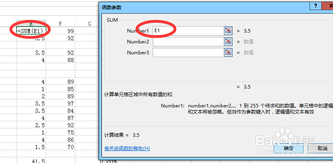The height and width of the screenshot is (163, 333).
Task: Select column E cell 3.5 beside 84
Action: [x=31, y=111]
